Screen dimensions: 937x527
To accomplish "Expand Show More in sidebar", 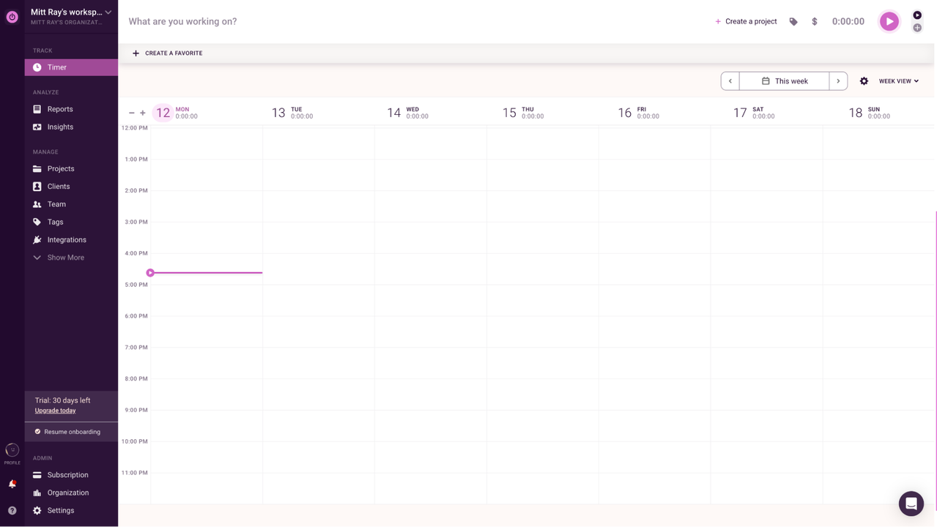I will pyautogui.click(x=65, y=258).
